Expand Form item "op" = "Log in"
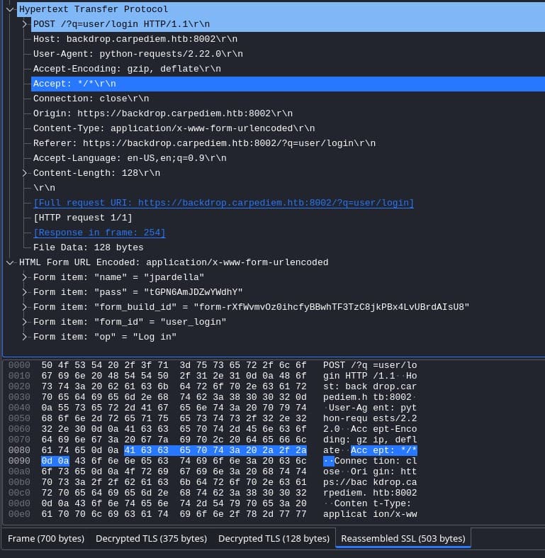 (25, 337)
